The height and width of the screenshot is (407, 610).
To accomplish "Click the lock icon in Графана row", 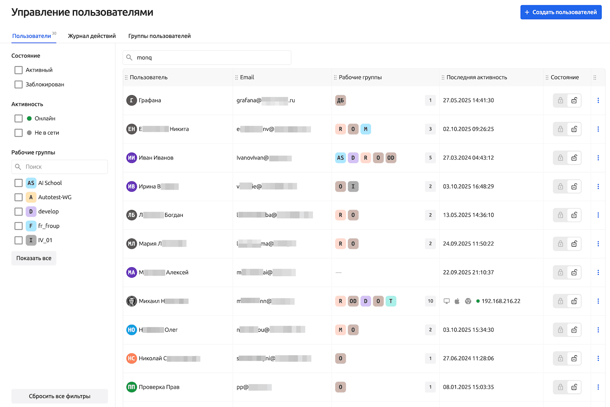I will [x=560, y=101].
